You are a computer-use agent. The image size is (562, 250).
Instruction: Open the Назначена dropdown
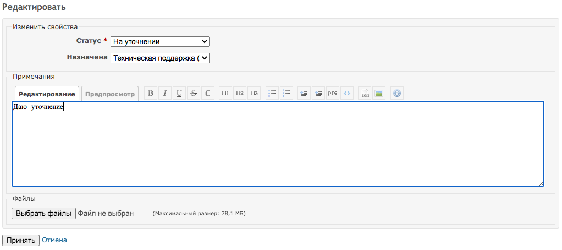[159, 58]
